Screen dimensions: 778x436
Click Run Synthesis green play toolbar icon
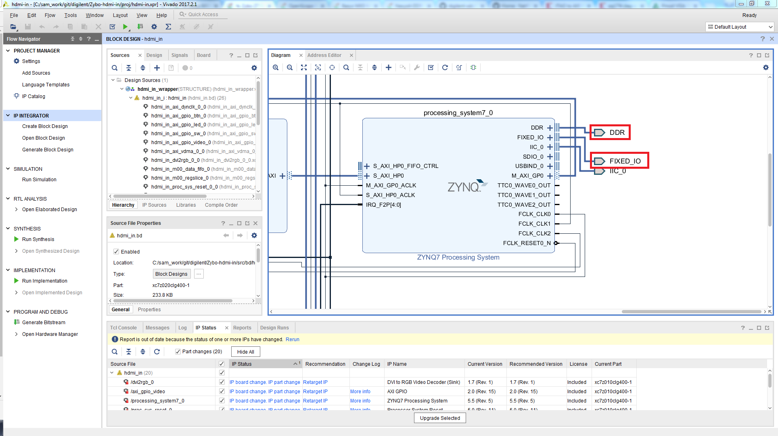coord(125,27)
